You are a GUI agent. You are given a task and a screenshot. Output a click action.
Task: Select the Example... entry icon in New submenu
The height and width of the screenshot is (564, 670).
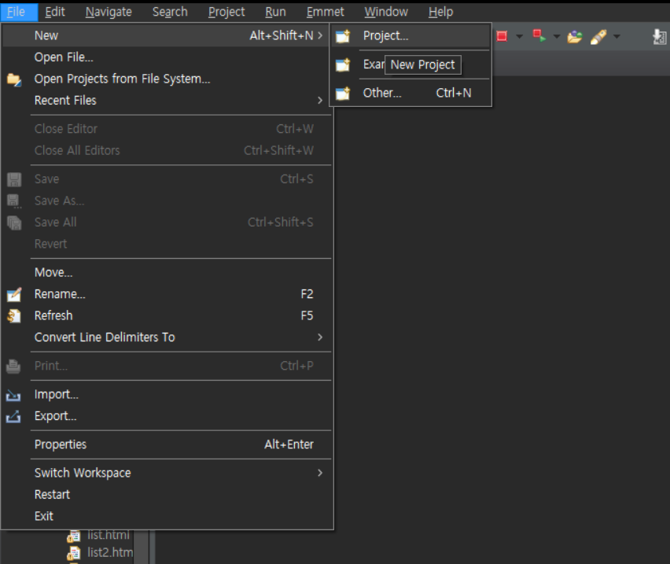click(x=343, y=65)
